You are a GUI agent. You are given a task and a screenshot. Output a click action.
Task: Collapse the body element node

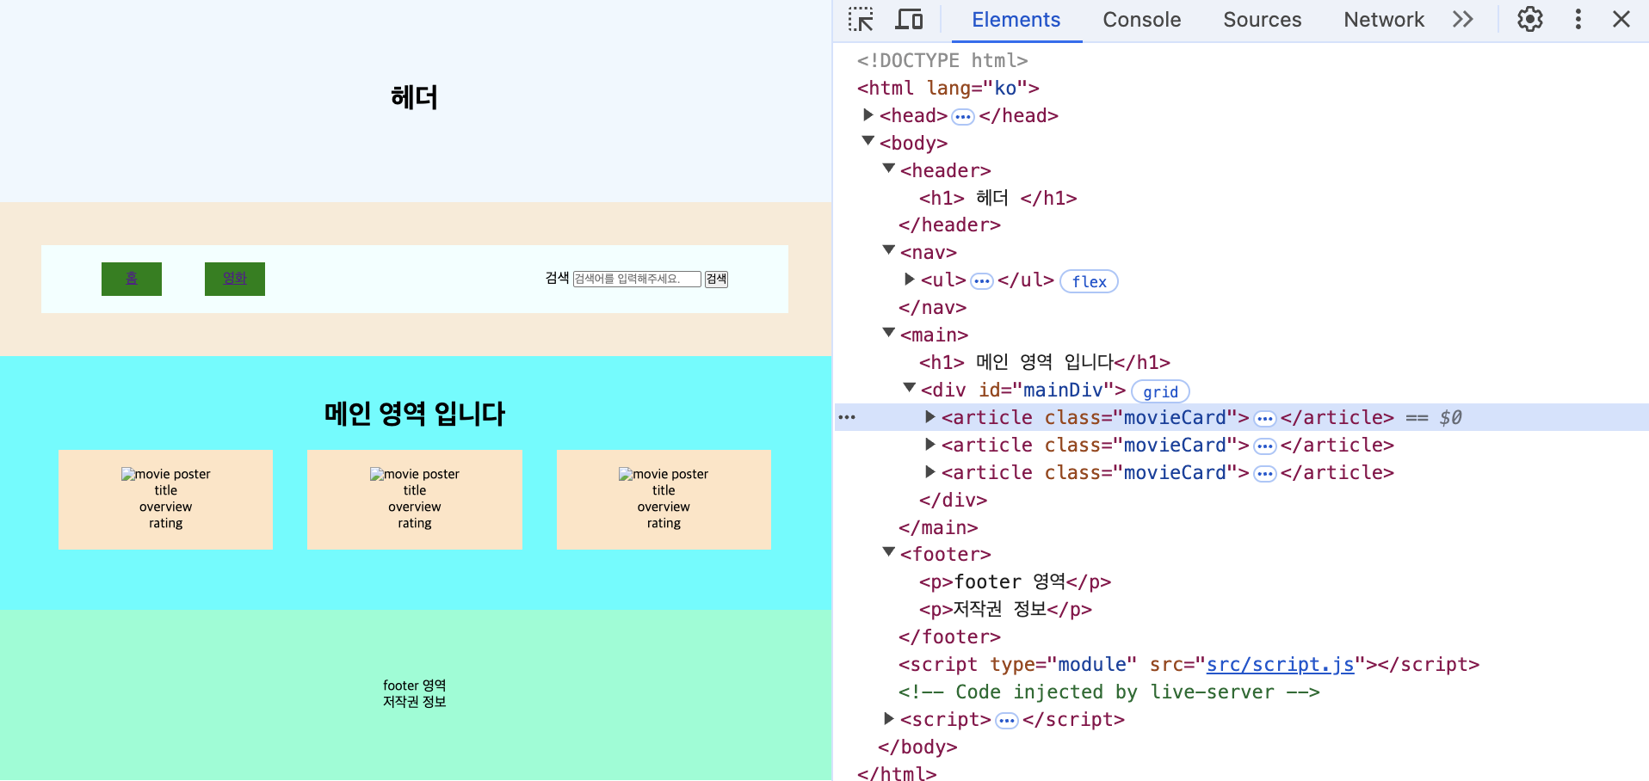868,141
